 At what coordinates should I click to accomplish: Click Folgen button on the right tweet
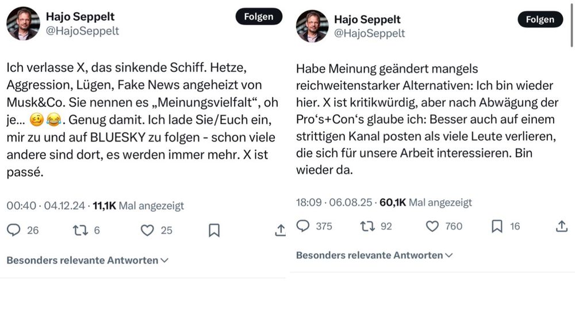tap(540, 20)
